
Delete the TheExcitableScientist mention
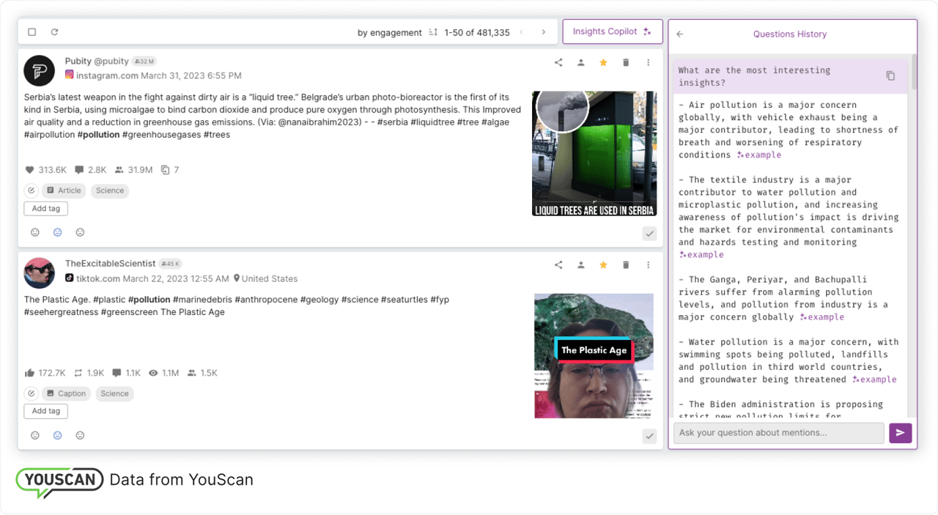(625, 264)
